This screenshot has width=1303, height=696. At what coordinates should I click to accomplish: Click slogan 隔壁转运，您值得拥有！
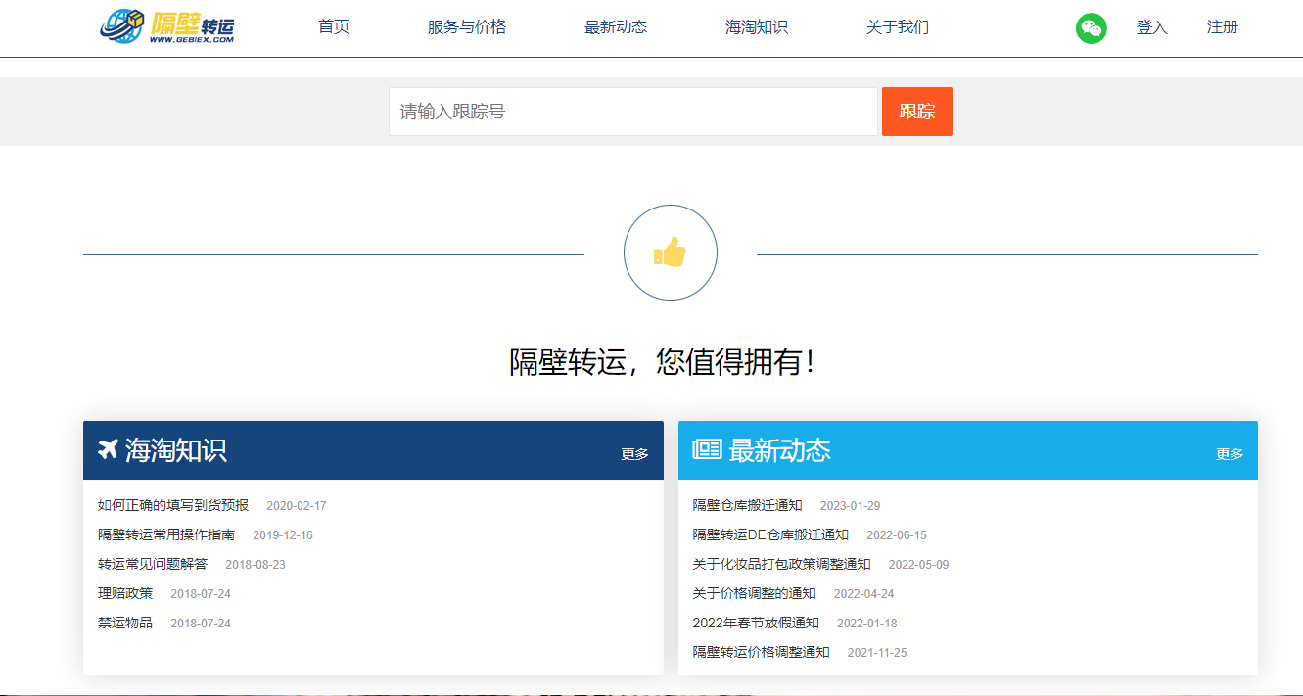click(663, 362)
